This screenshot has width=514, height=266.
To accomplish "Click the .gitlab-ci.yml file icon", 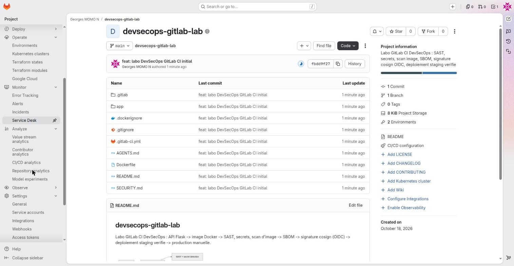I will (113, 141).
